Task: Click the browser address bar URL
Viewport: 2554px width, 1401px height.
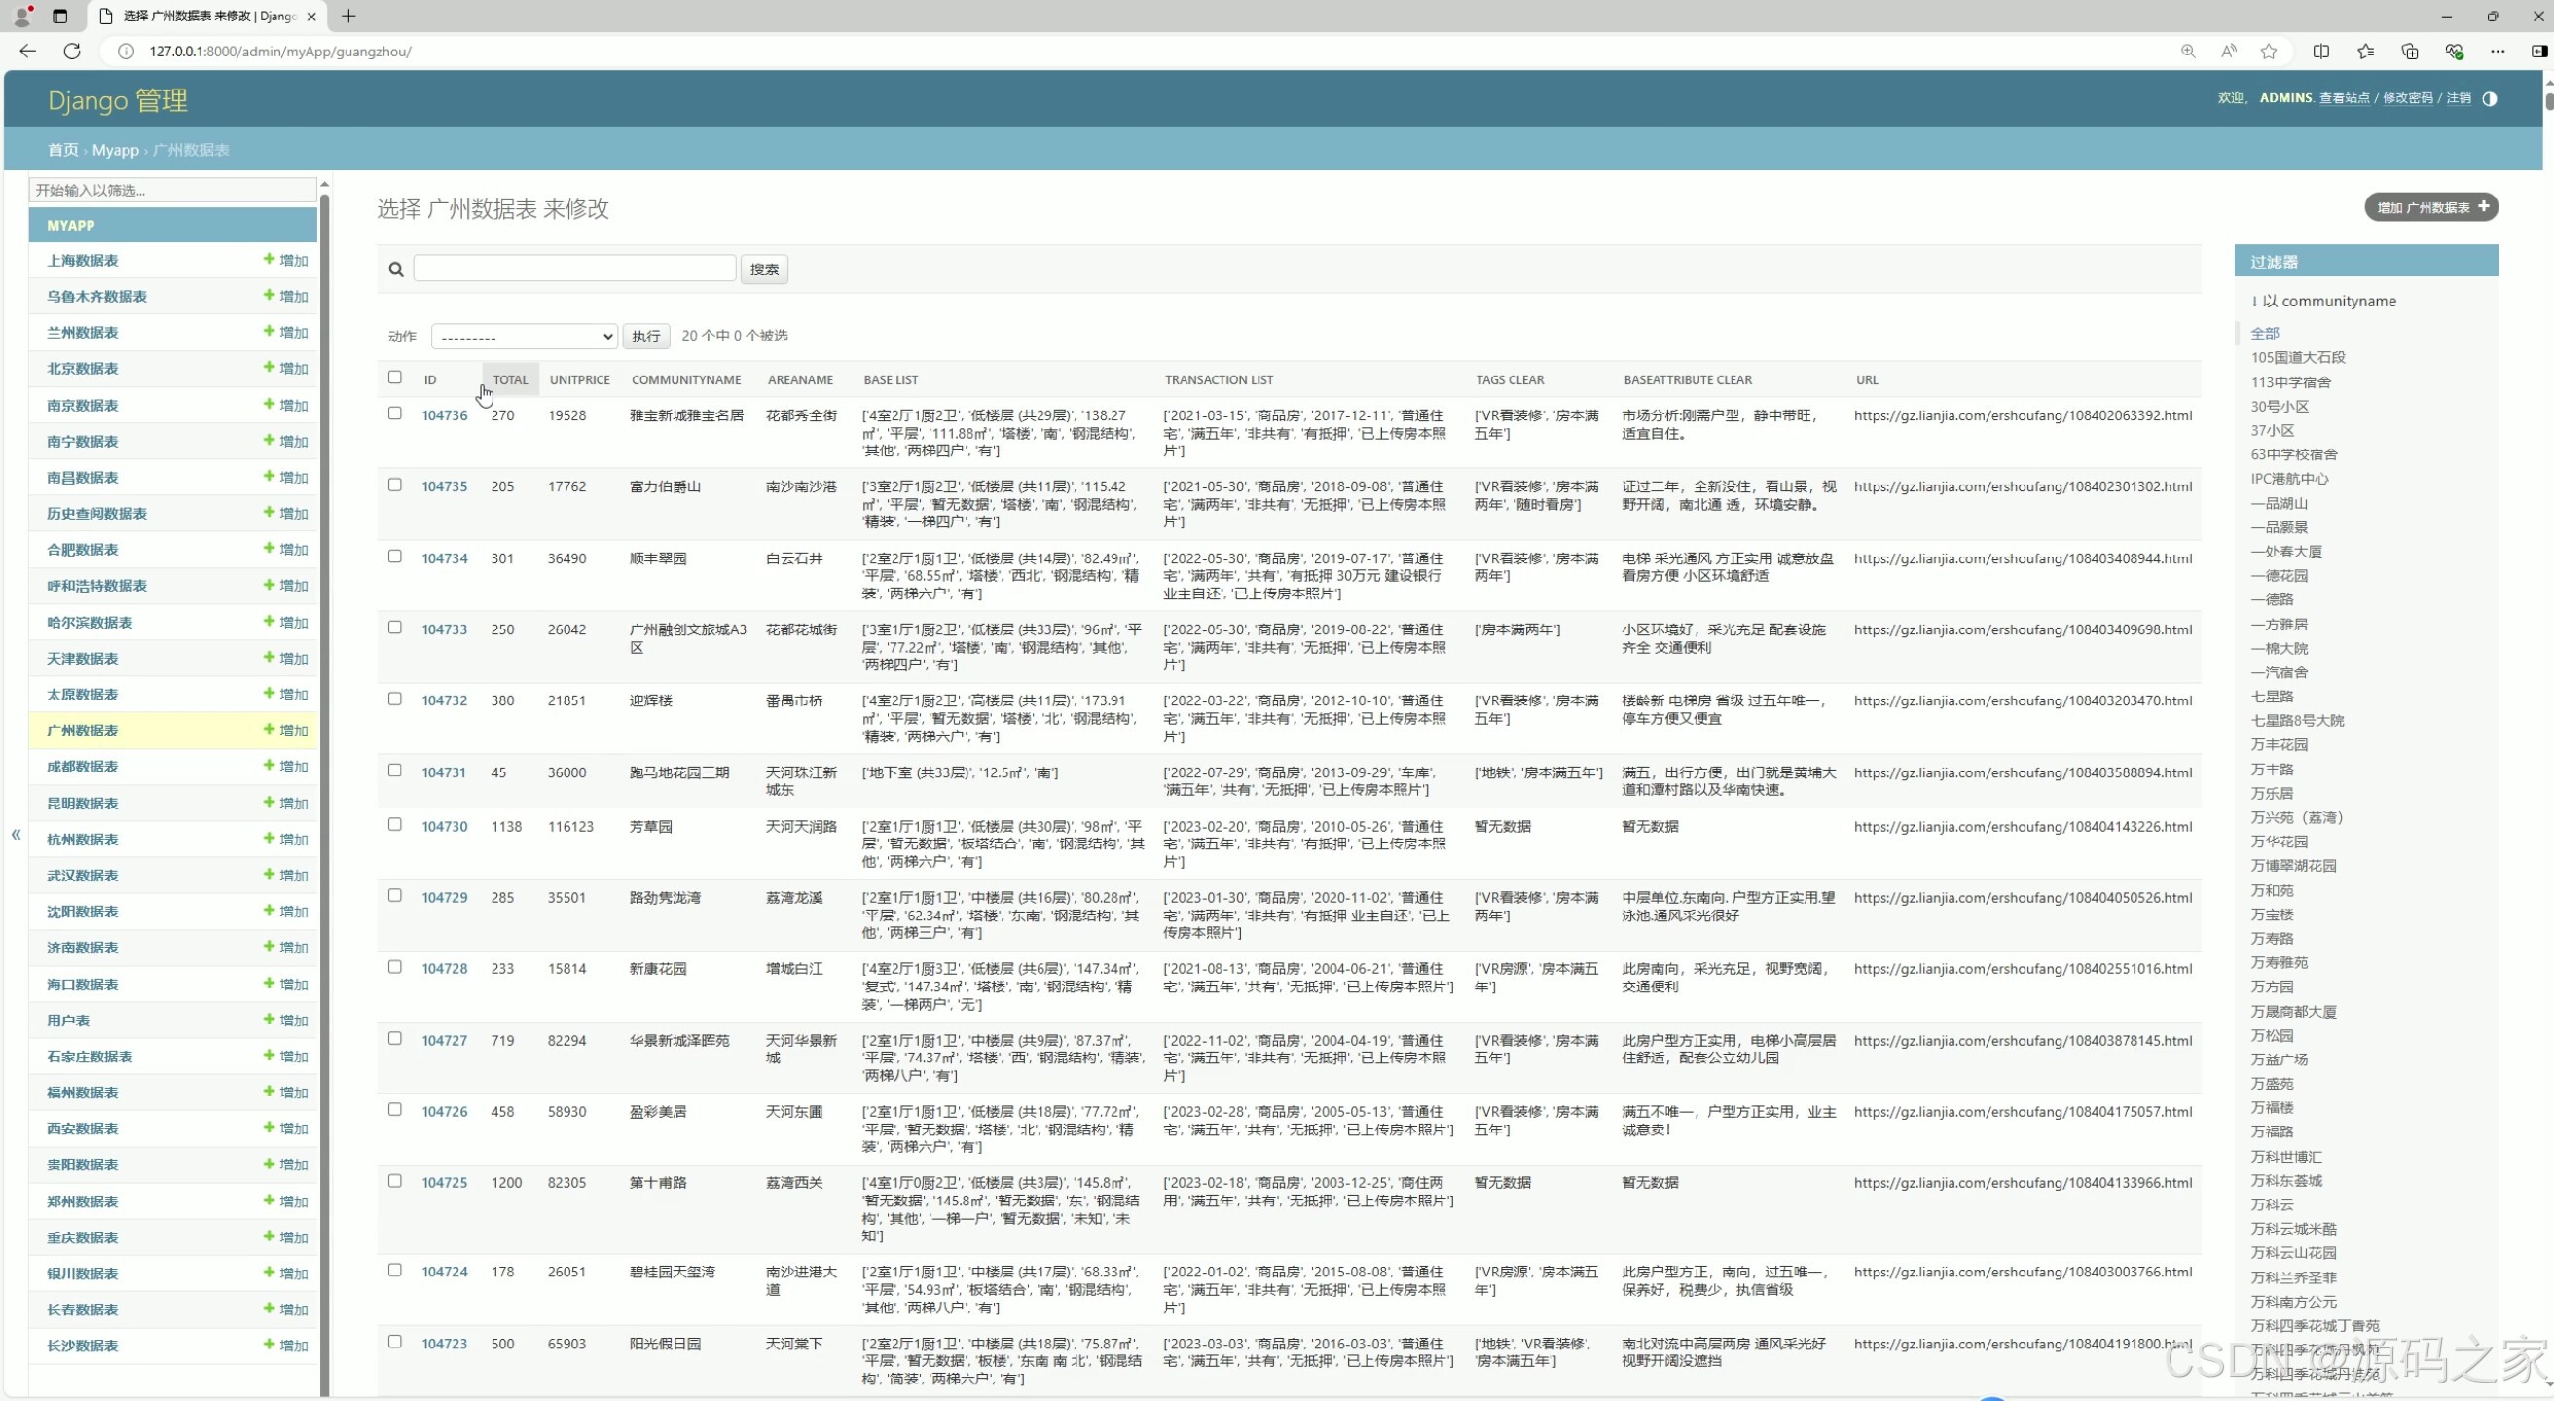Action: [279, 52]
